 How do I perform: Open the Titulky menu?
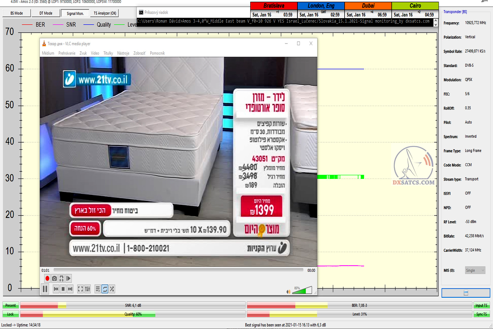108,53
